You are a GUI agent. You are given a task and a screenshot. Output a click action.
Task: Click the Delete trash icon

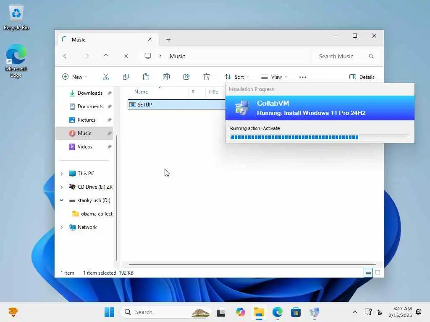coord(207,77)
